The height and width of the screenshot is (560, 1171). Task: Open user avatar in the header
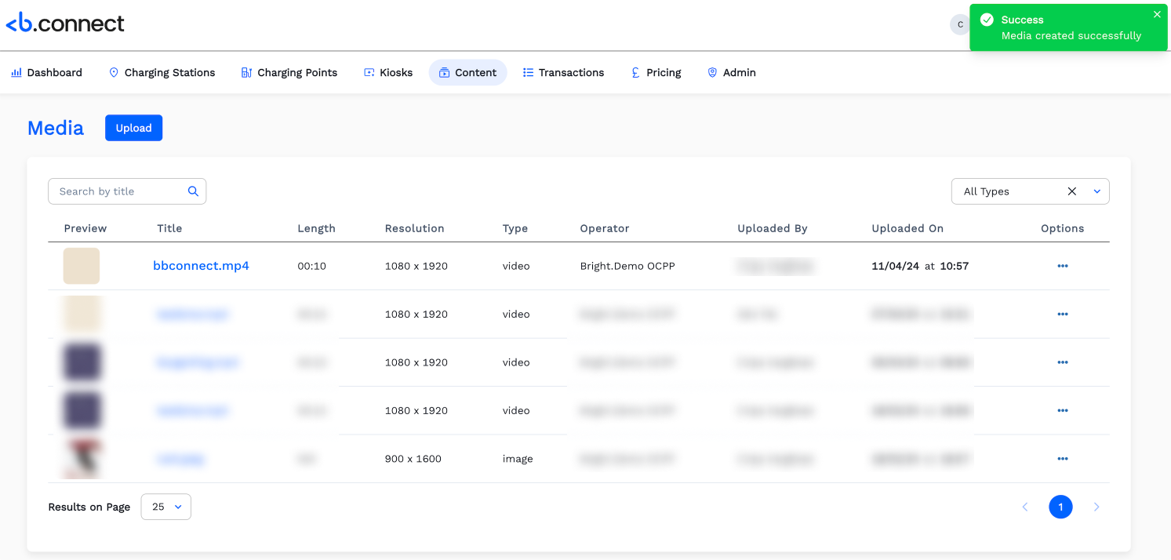click(x=959, y=24)
